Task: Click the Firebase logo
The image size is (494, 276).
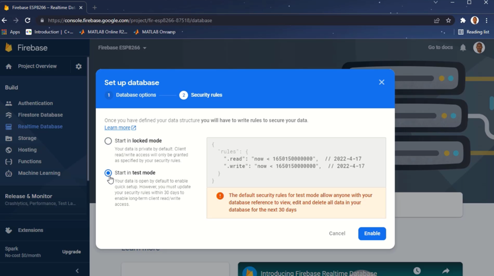Action: 26,48
